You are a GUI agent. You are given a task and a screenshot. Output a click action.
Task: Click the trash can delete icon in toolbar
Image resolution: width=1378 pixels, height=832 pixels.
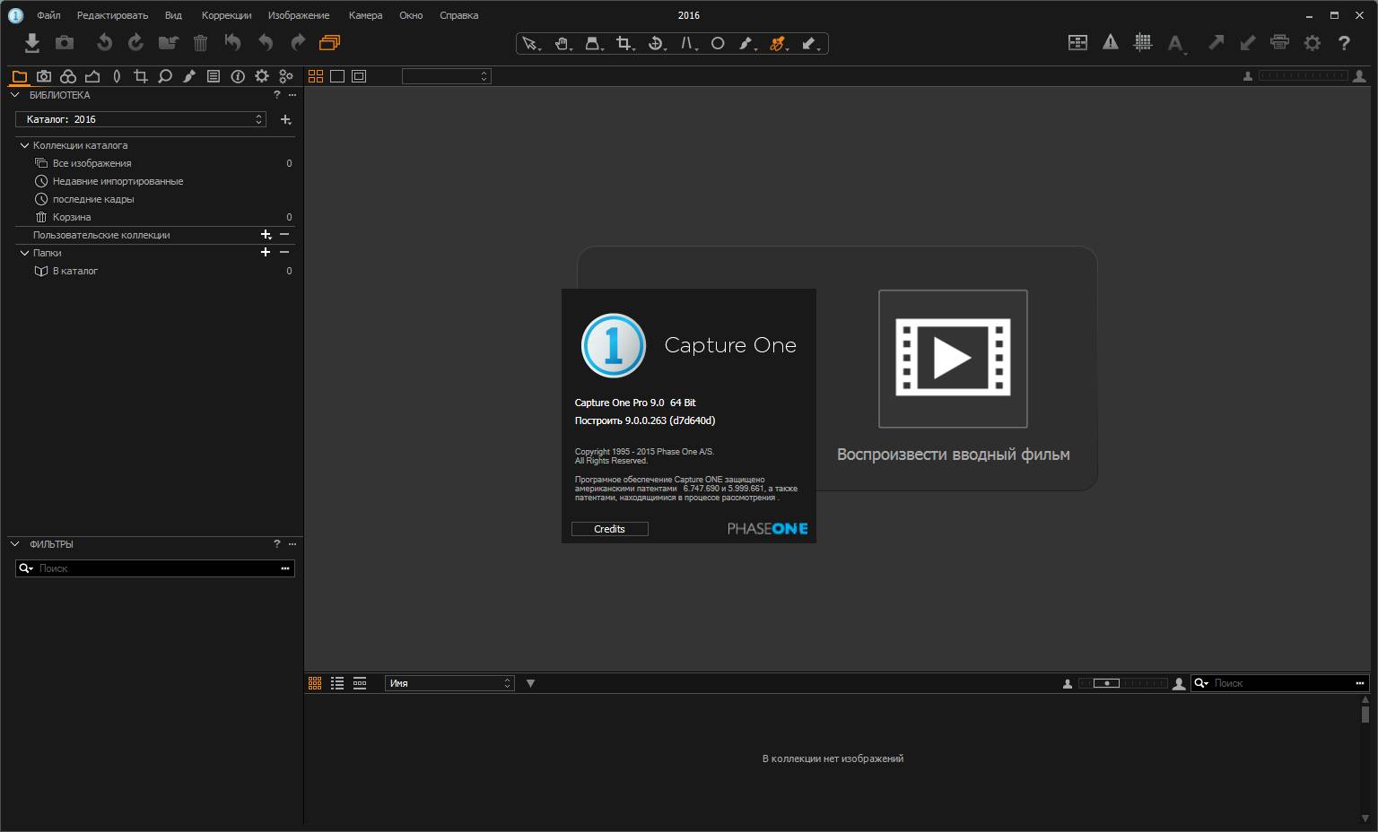coord(200,42)
